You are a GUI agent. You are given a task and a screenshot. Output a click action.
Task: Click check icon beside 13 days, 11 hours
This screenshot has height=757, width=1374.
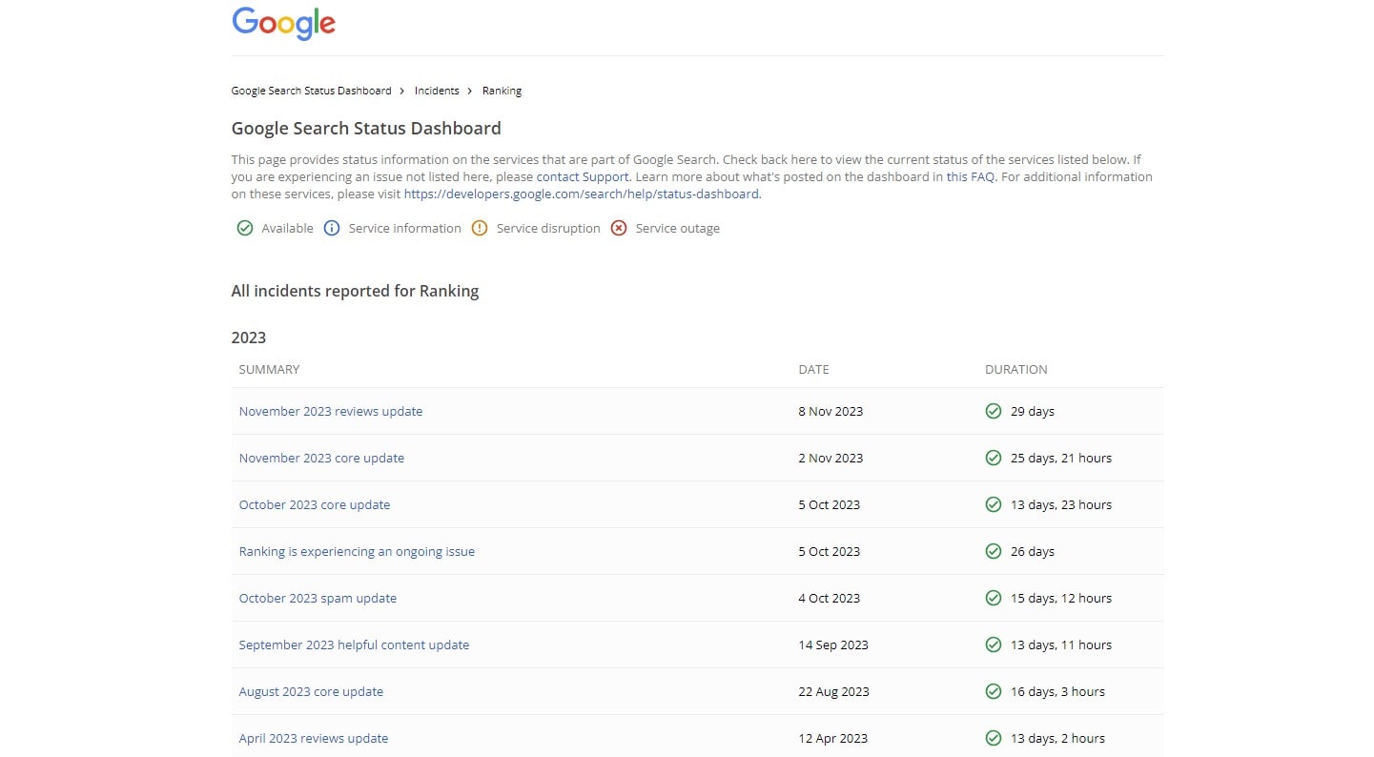pyautogui.click(x=994, y=644)
